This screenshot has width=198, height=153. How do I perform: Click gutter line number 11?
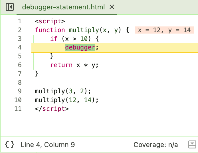pyautogui.click(x=18, y=109)
